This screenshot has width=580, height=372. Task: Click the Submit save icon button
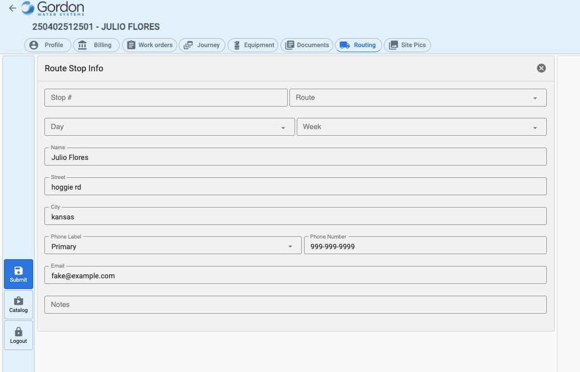[x=19, y=274]
